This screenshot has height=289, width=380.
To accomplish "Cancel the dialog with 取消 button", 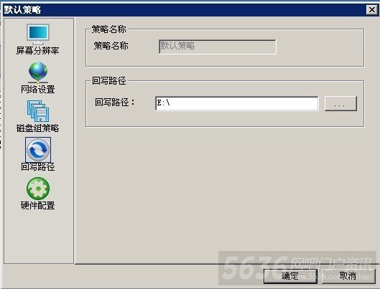I will (x=348, y=275).
